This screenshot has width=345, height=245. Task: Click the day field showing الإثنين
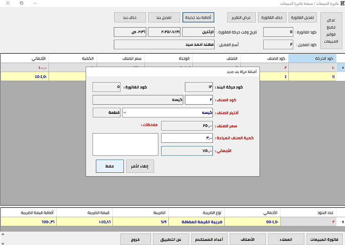[198, 32]
